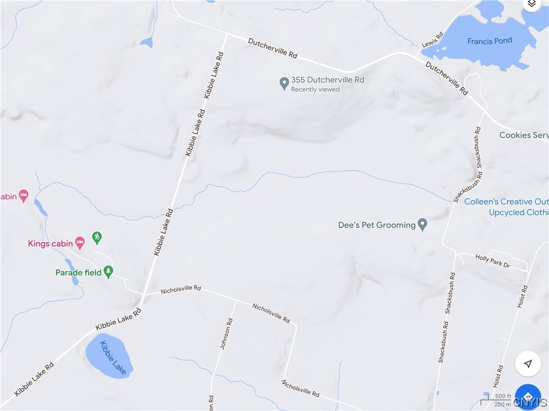Open the Cookies Service place label
Screen dimensions: 549x411
[524, 135]
